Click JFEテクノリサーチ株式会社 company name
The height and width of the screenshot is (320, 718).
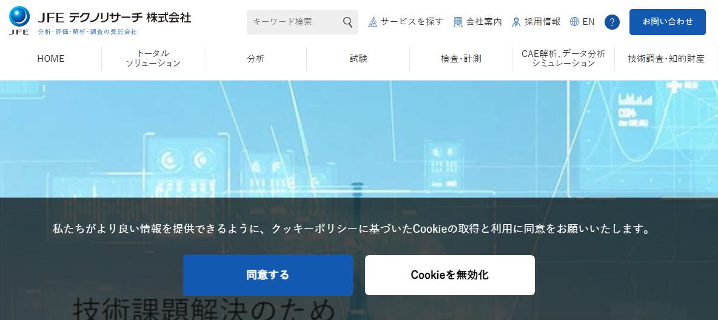114,18
